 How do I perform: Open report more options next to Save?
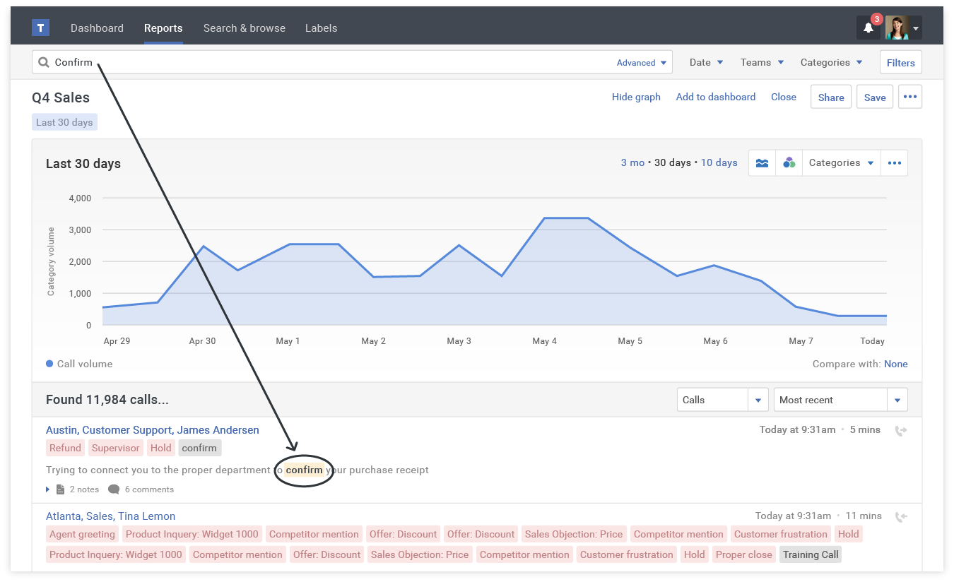coord(909,97)
